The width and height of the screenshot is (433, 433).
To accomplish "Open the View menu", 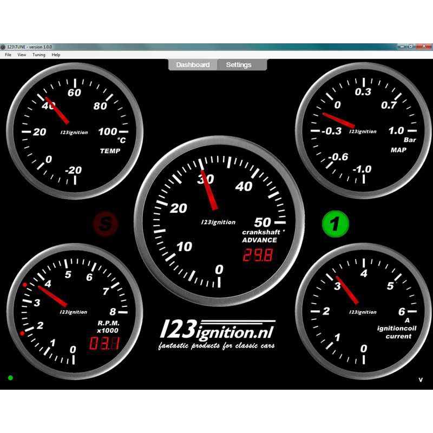I will pos(22,55).
